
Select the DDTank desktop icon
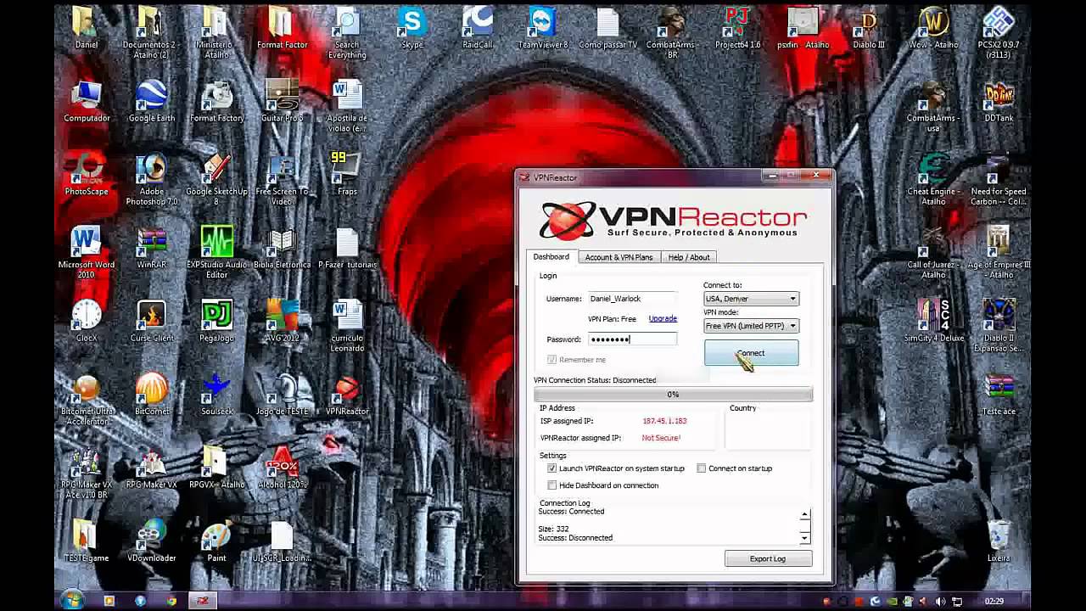tap(999, 102)
